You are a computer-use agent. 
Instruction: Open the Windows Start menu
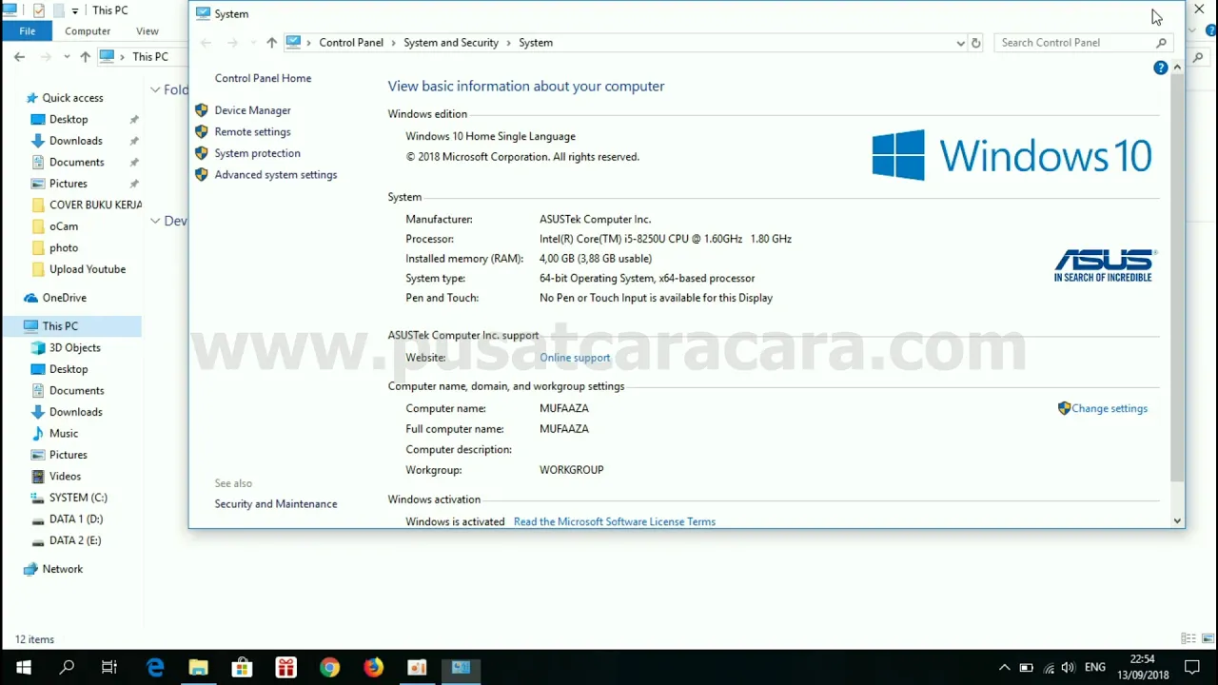(23, 668)
